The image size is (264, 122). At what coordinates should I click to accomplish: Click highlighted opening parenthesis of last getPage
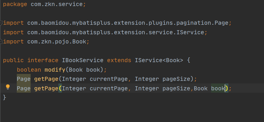[60, 88]
